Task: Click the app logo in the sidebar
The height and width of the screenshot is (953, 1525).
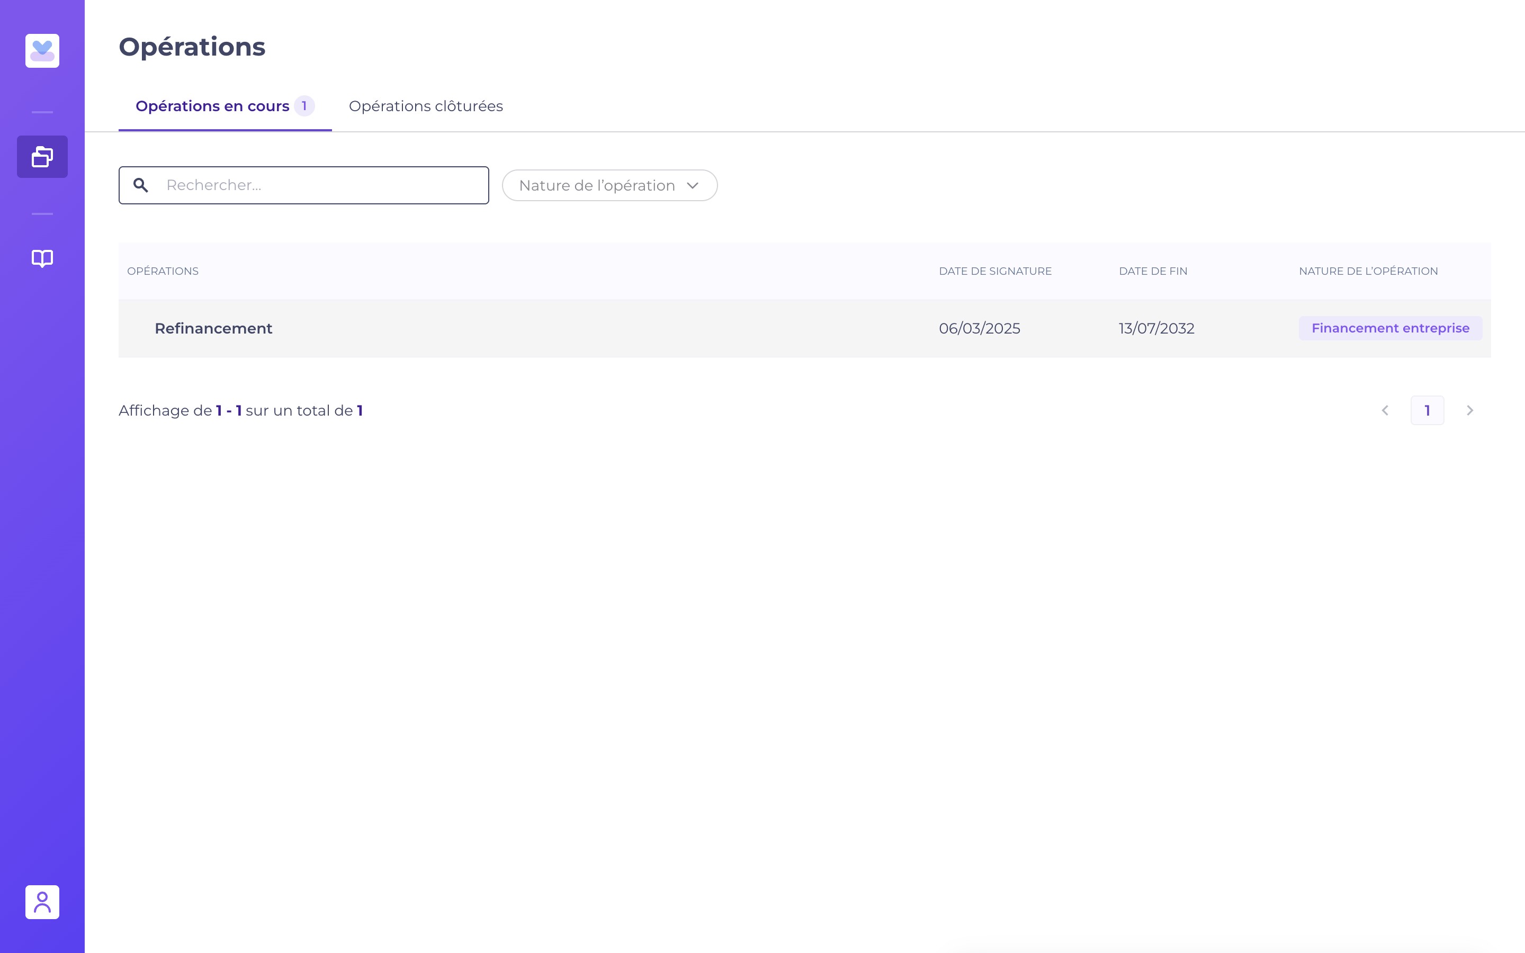Action: [x=42, y=50]
